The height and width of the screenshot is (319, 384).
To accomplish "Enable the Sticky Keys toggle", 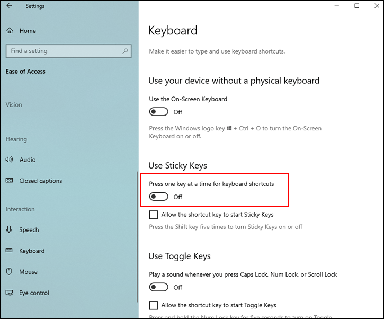I will pyautogui.click(x=159, y=197).
